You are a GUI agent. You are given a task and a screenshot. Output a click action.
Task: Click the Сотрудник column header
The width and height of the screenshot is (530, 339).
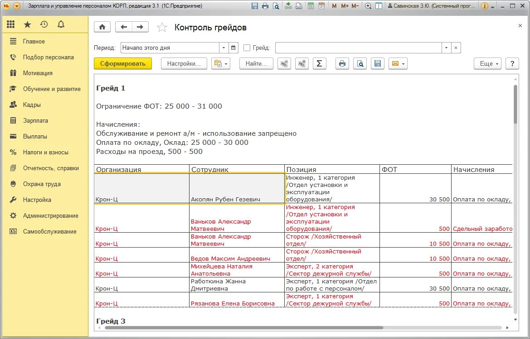point(237,169)
